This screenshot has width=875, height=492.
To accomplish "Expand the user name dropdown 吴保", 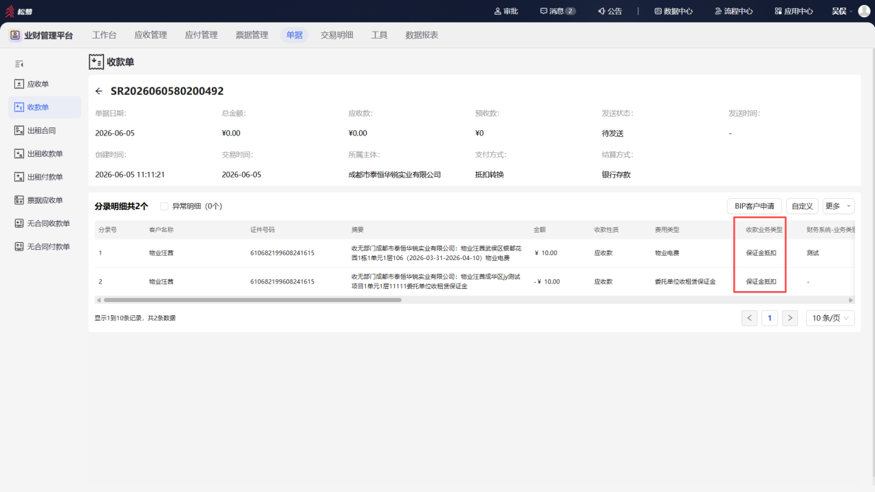I will (842, 11).
